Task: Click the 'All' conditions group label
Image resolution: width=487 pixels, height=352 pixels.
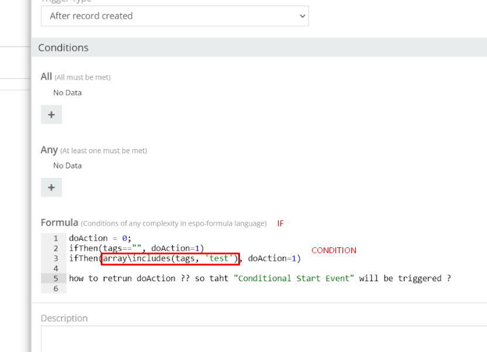Action: click(x=46, y=77)
